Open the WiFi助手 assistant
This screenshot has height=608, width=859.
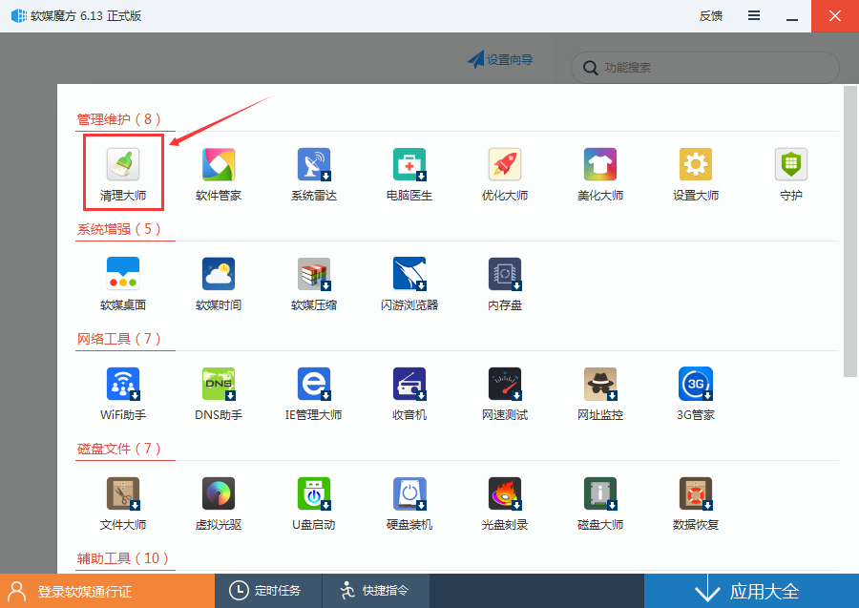(x=123, y=391)
